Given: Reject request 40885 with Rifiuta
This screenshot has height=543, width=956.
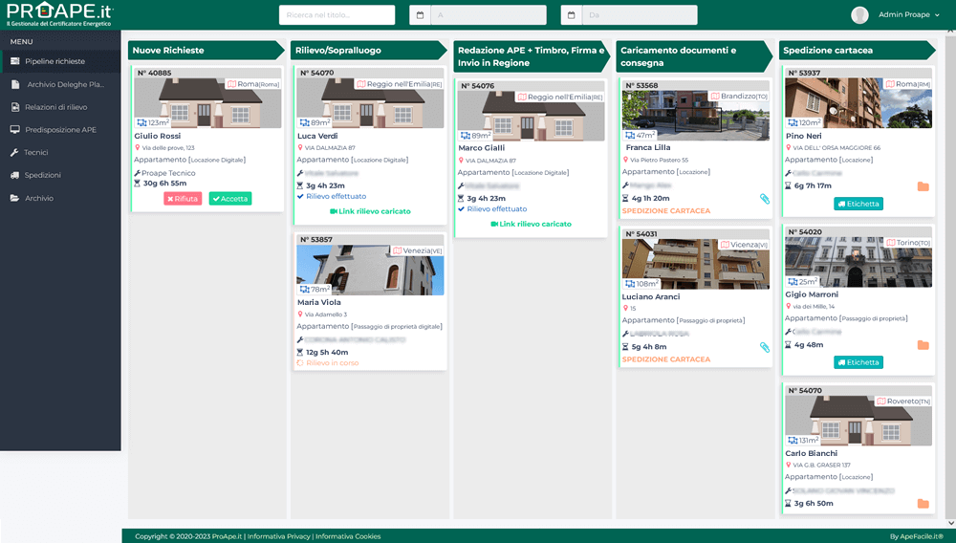Looking at the screenshot, I should [x=182, y=199].
